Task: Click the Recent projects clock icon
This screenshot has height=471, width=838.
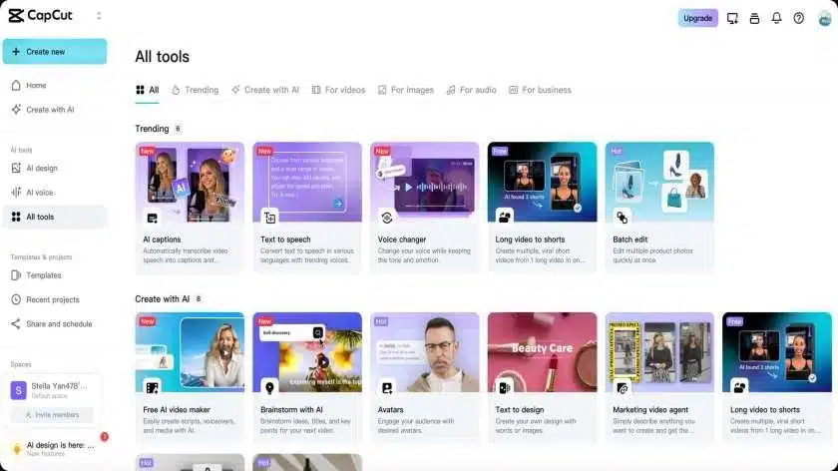Action: (16, 299)
